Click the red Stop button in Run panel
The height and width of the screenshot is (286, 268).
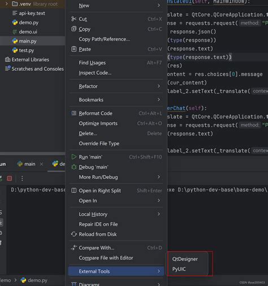(10, 178)
